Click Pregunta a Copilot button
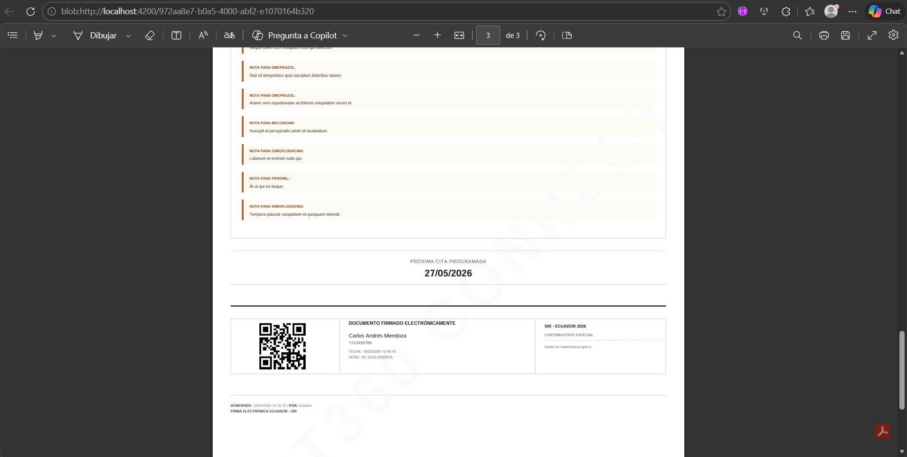 [294, 35]
